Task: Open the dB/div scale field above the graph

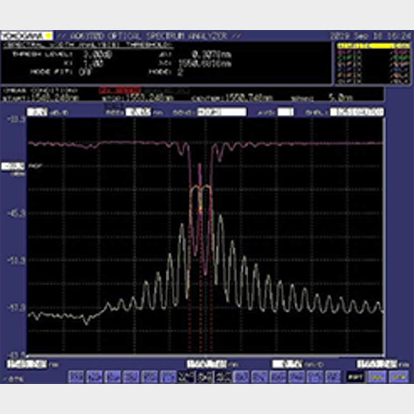Action: 38,112
